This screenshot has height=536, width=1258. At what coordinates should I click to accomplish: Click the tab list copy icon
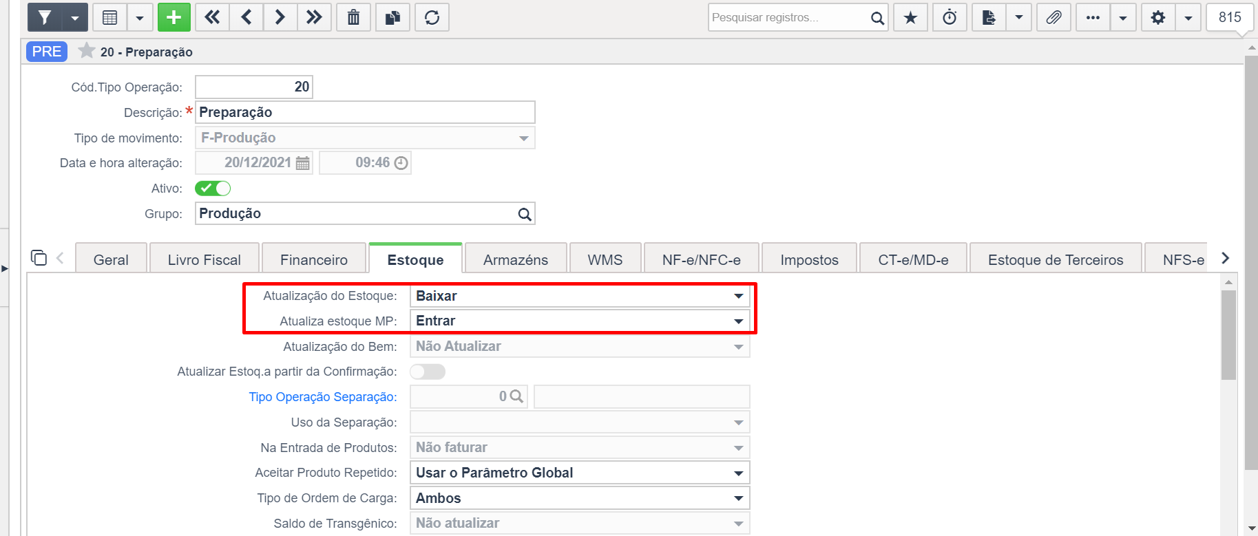(x=39, y=258)
